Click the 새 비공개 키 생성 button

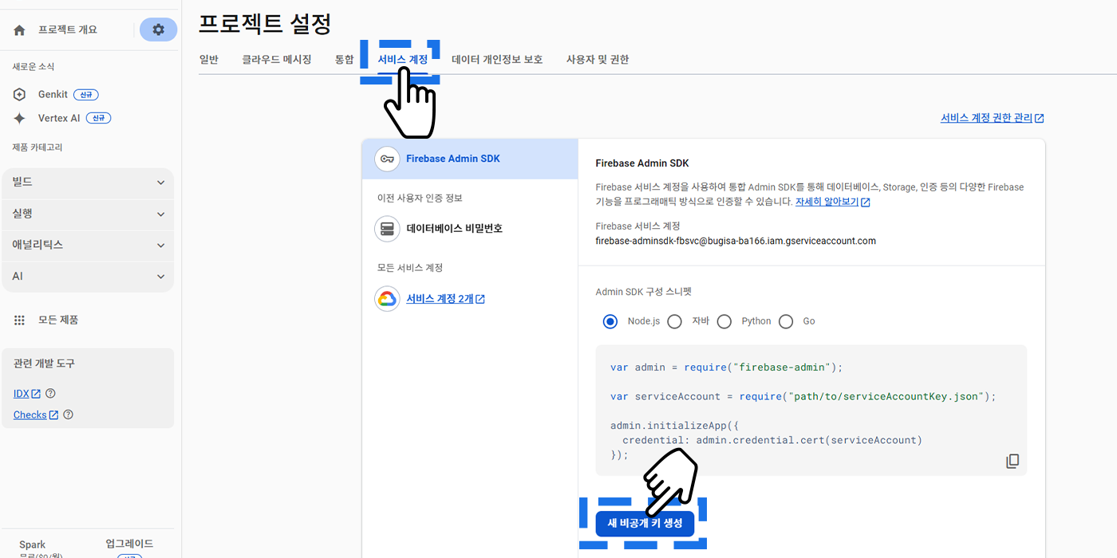[x=645, y=523]
